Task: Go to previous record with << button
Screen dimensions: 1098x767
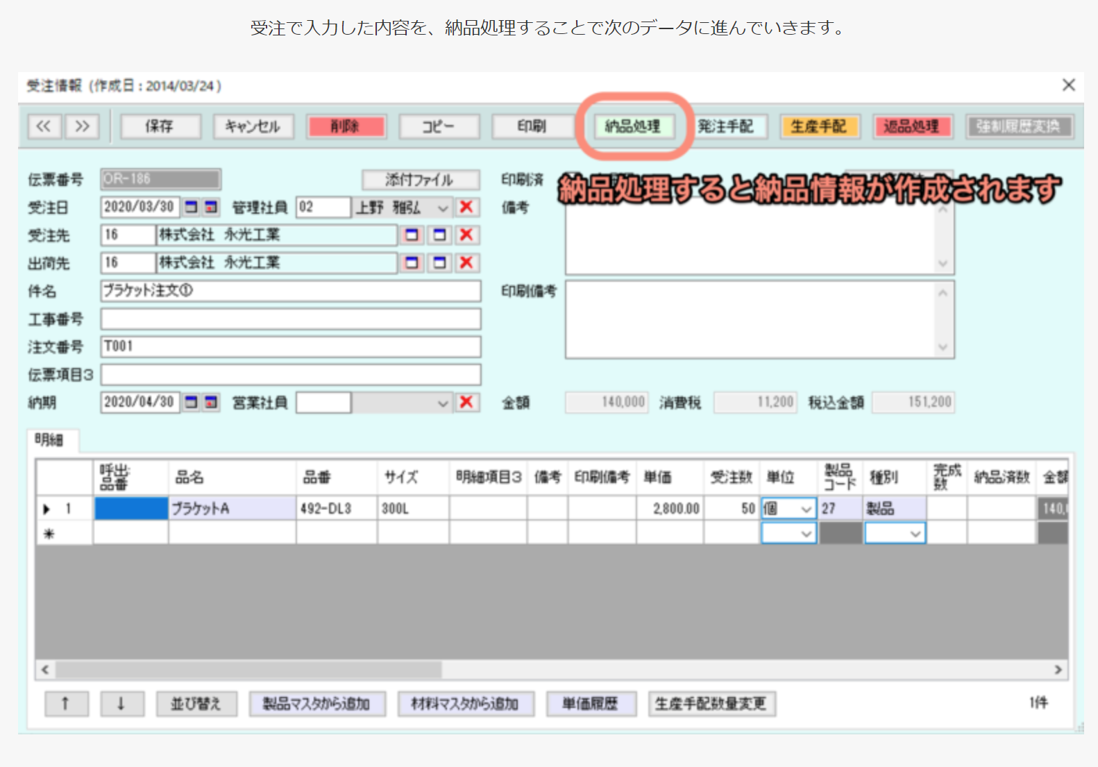Action: pos(44,126)
